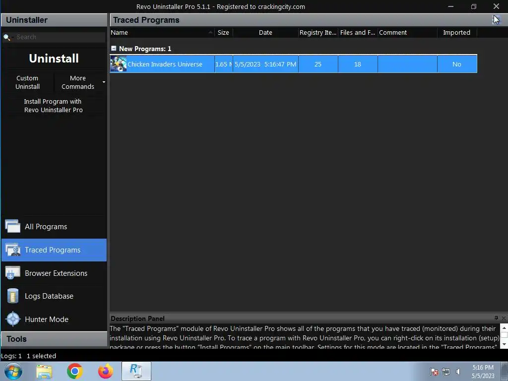The height and width of the screenshot is (381, 508).
Task: Select Traced Programs sidebar icon
Action: pos(12,250)
